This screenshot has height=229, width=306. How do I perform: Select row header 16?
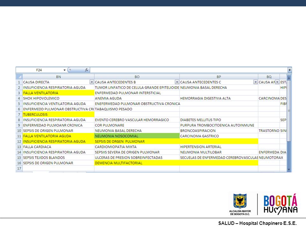[x=19, y=163]
